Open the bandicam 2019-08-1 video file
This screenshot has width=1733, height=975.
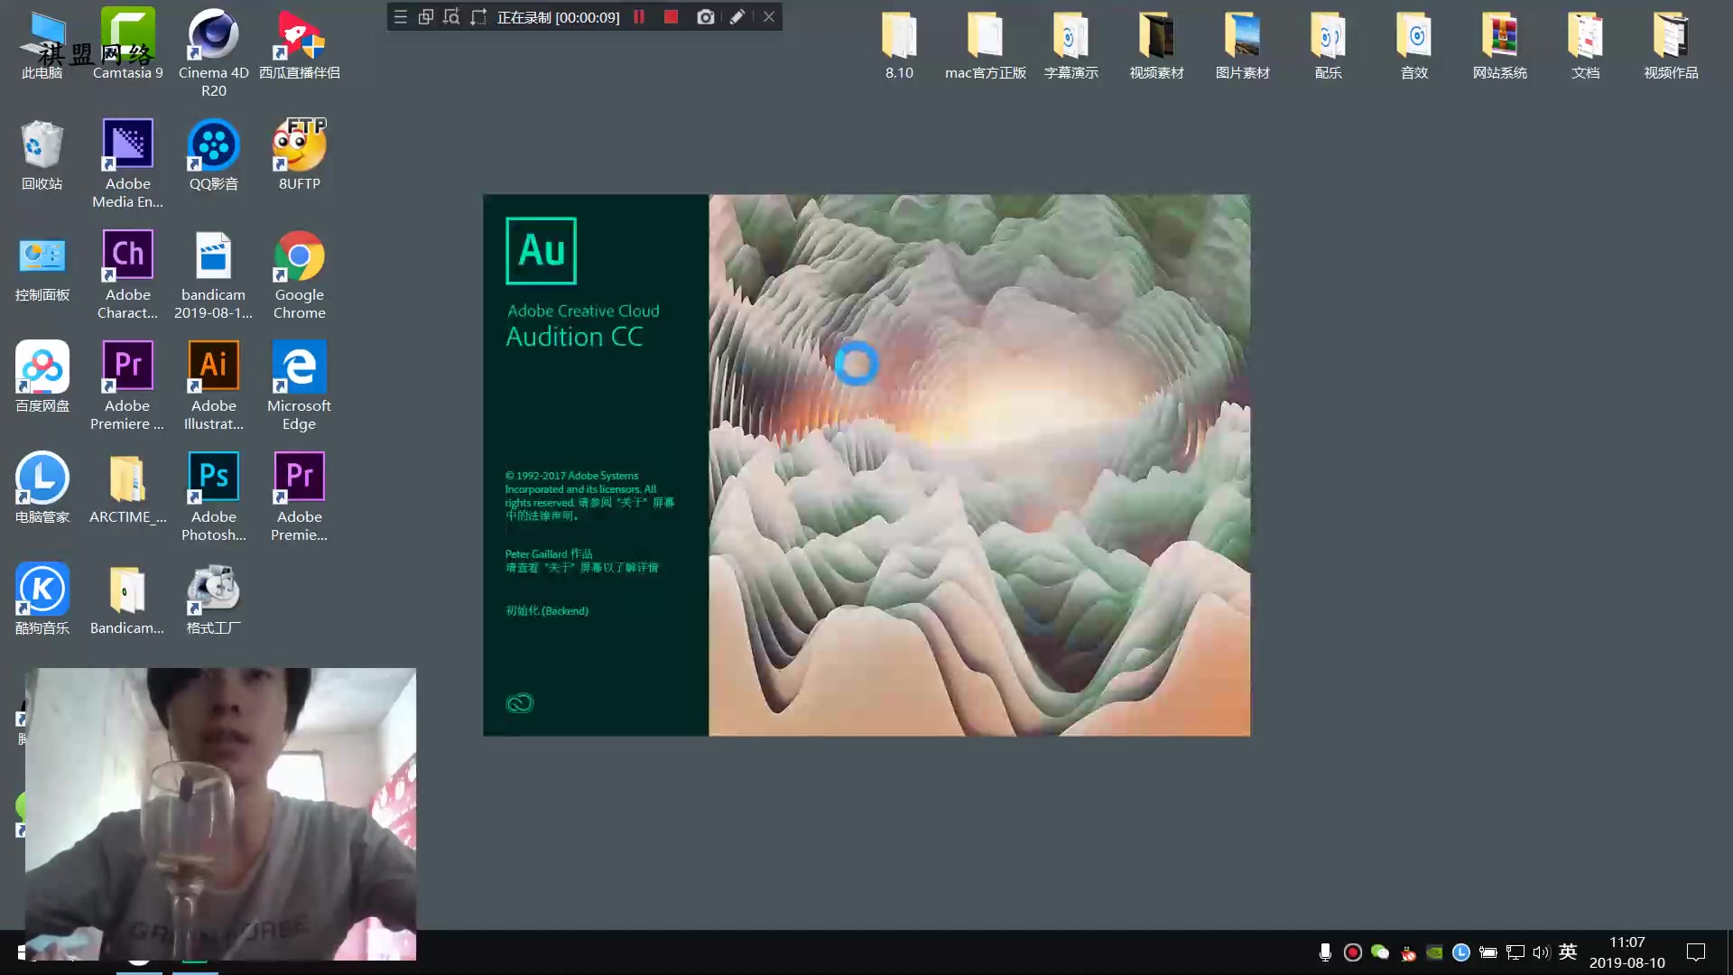tap(213, 274)
